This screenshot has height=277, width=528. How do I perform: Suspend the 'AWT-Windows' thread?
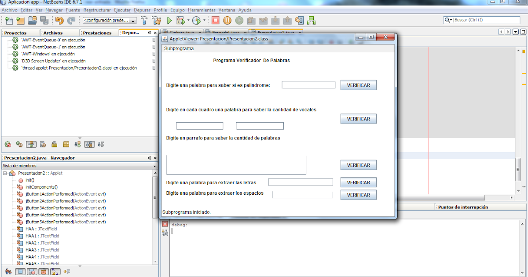click(x=153, y=53)
